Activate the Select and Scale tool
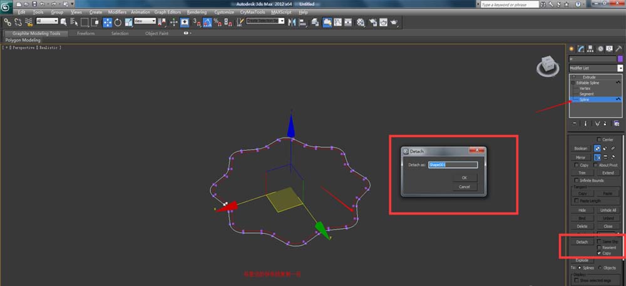The width and height of the screenshot is (626, 286). coord(128,23)
